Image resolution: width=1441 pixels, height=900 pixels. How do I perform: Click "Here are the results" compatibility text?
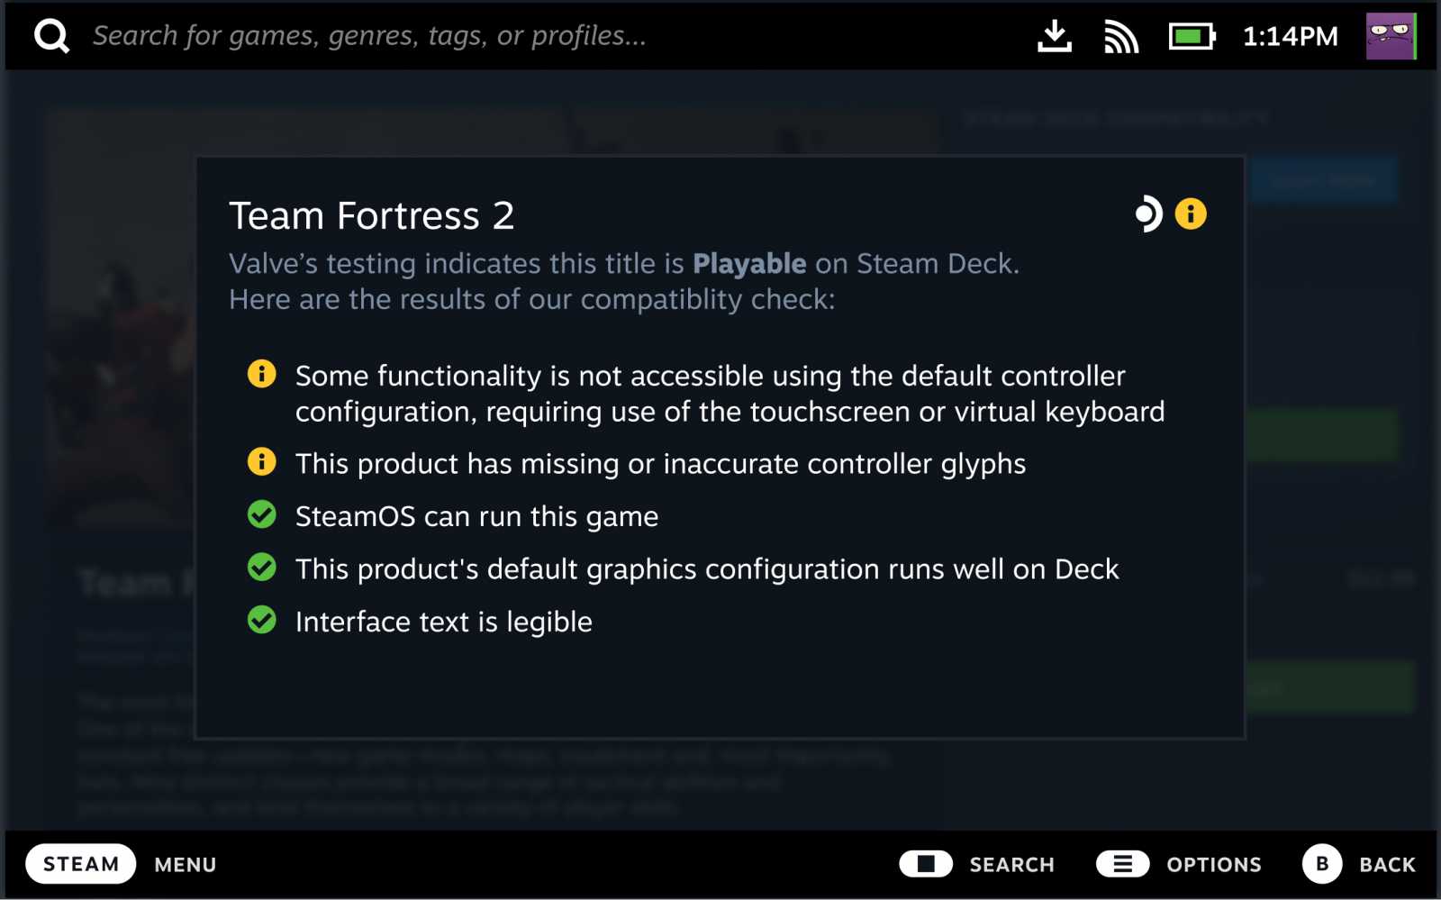coord(532,299)
